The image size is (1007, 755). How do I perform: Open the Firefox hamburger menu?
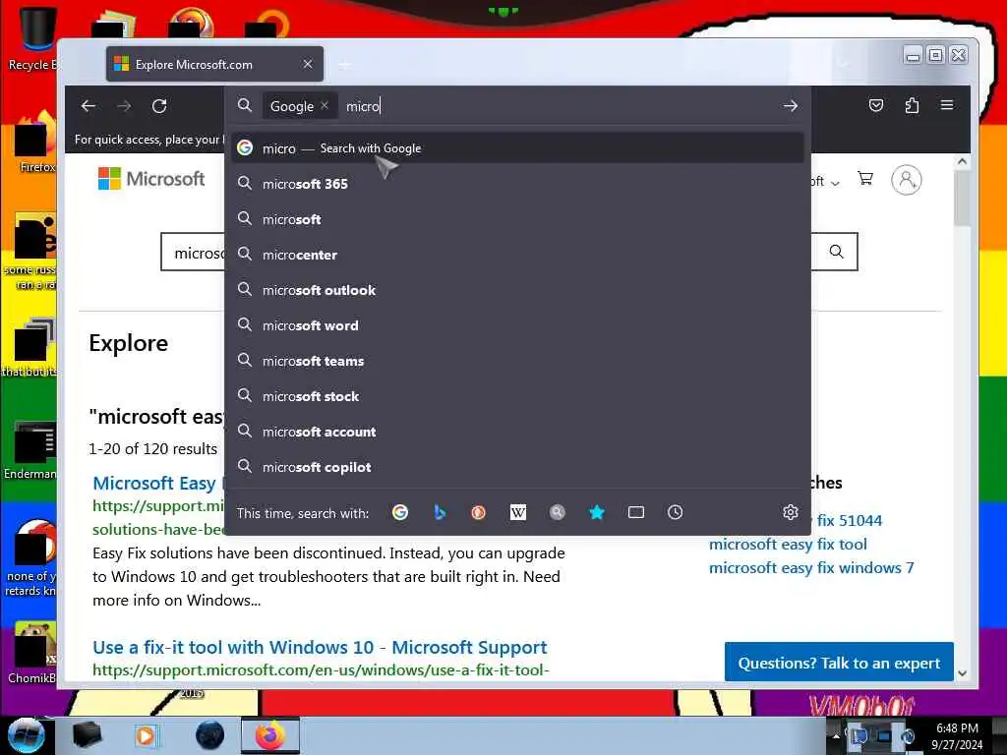click(x=947, y=104)
